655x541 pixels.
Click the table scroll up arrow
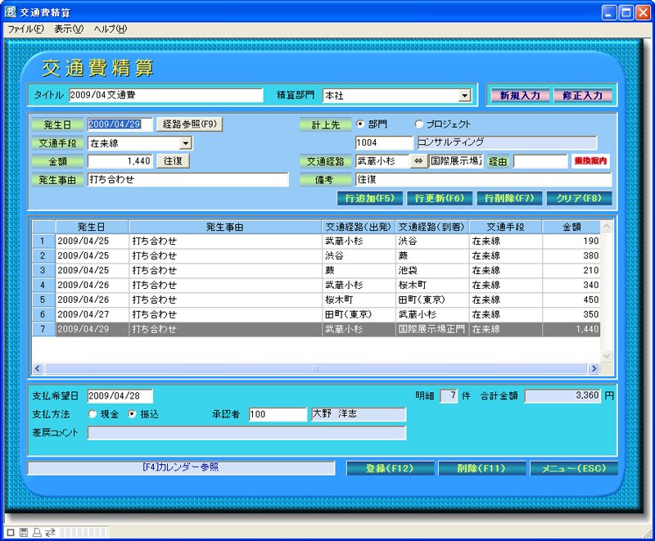pos(607,227)
